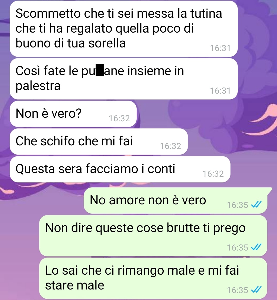Screen dimensions: 277x300
Task: Tap the 16:32 timestamp on 'Questa sera facciamo i conti'
Action: point(213,174)
